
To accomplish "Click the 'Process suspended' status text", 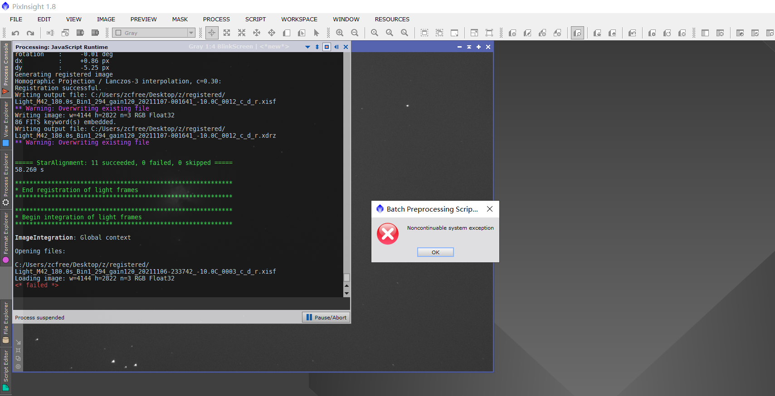I will coord(39,318).
